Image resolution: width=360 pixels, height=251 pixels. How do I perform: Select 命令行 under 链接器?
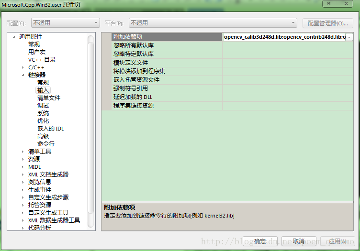pos(46,144)
